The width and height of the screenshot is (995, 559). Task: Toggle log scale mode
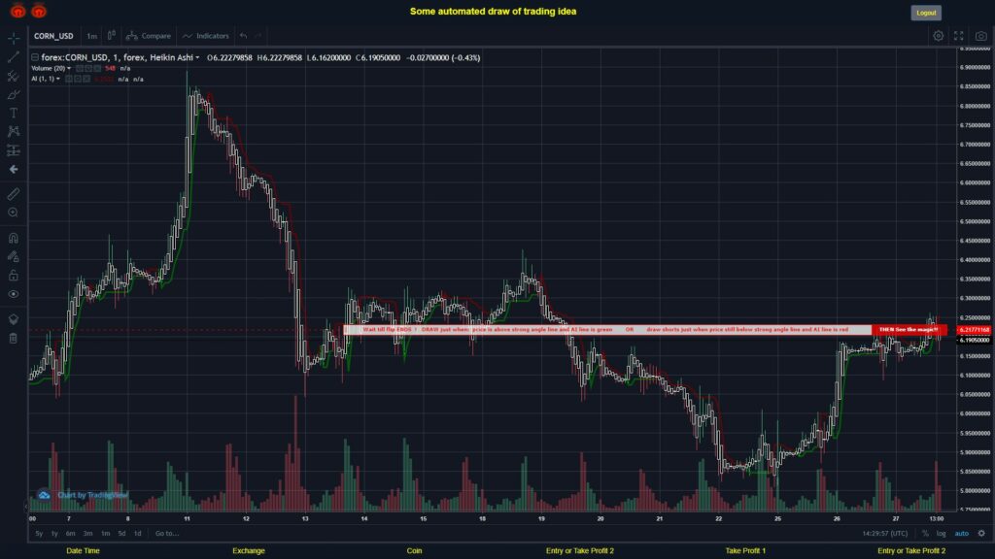click(941, 534)
